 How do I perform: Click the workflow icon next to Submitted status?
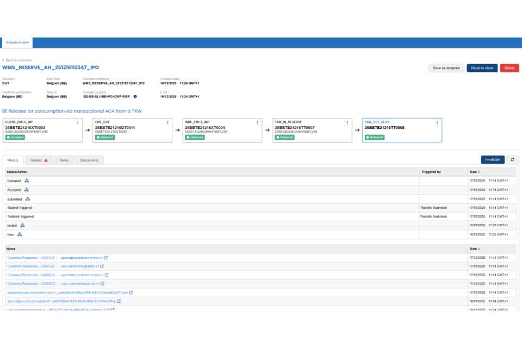28,199
